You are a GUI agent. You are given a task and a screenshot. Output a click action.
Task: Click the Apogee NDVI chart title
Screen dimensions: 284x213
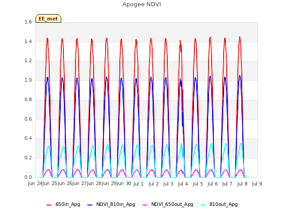coord(142,4)
